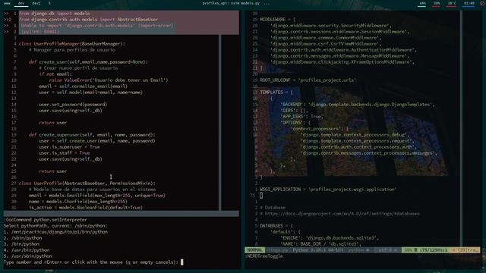Click the 'user.is_superuser = True' line
The height and width of the screenshot is (273, 486).
(x=69, y=146)
